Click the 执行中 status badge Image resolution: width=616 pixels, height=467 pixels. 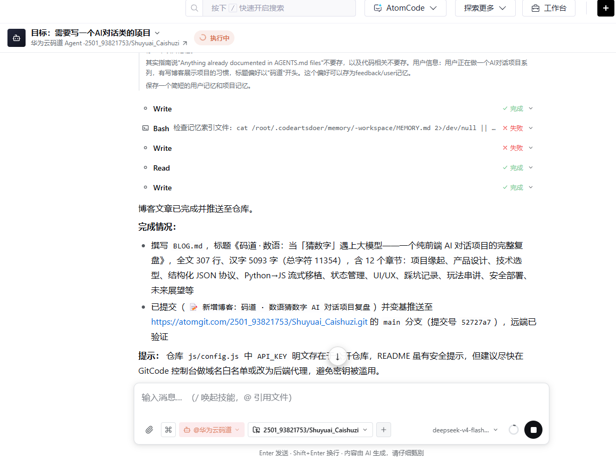click(x=215, y=38)
